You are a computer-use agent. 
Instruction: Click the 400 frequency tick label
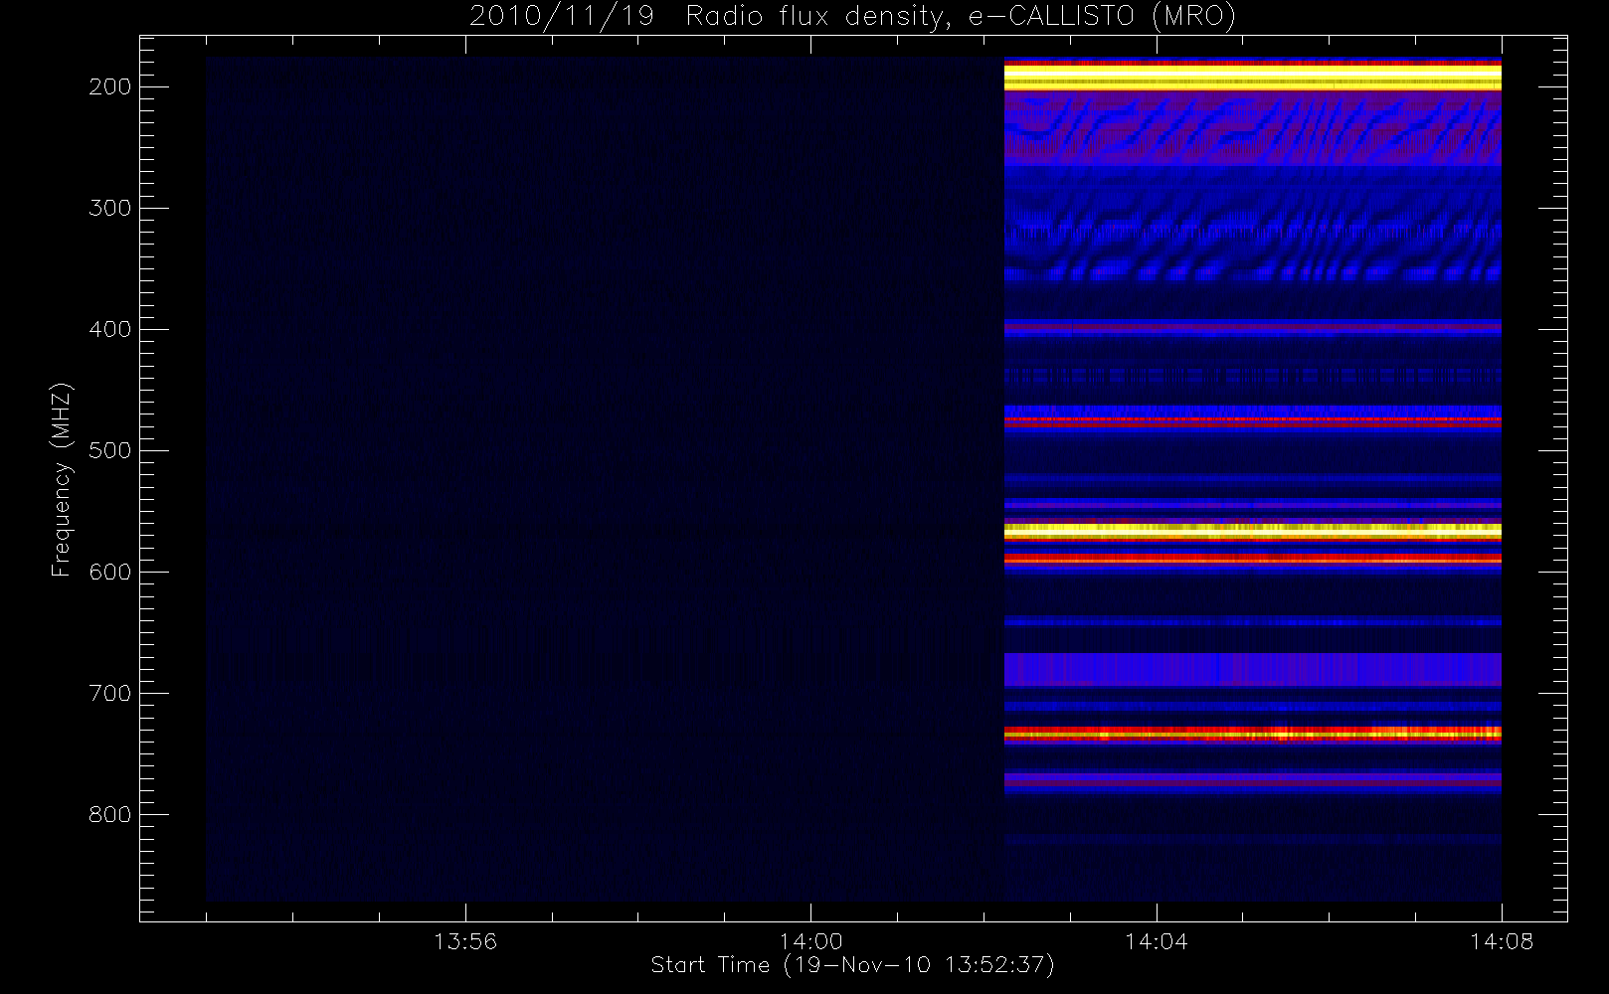(110, 329)
